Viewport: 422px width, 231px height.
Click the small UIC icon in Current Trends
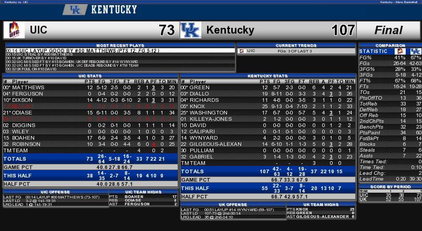tap(242, 51)
